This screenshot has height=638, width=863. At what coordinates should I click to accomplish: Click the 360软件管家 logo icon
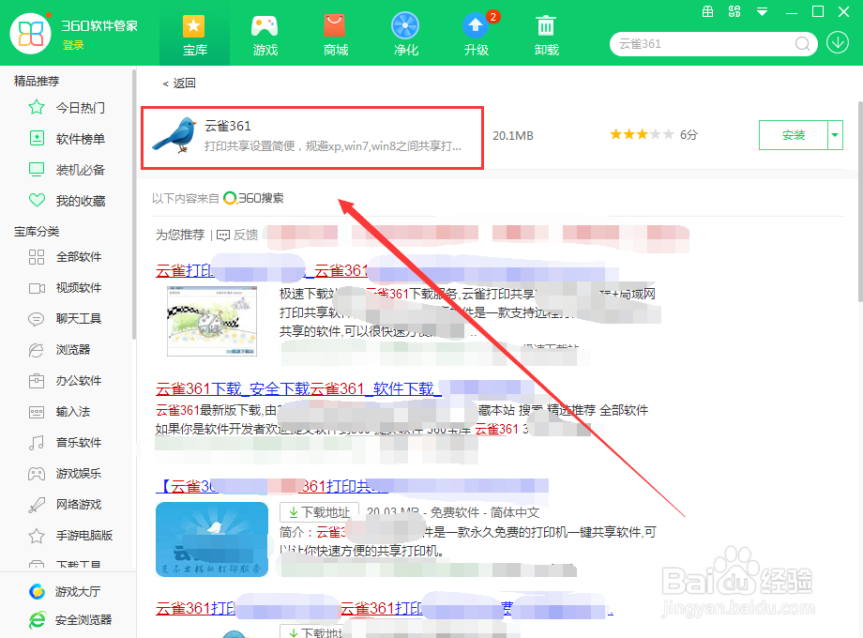30,34
